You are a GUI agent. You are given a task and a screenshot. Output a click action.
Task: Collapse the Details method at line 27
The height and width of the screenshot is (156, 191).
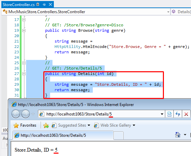tap(24, 74)
